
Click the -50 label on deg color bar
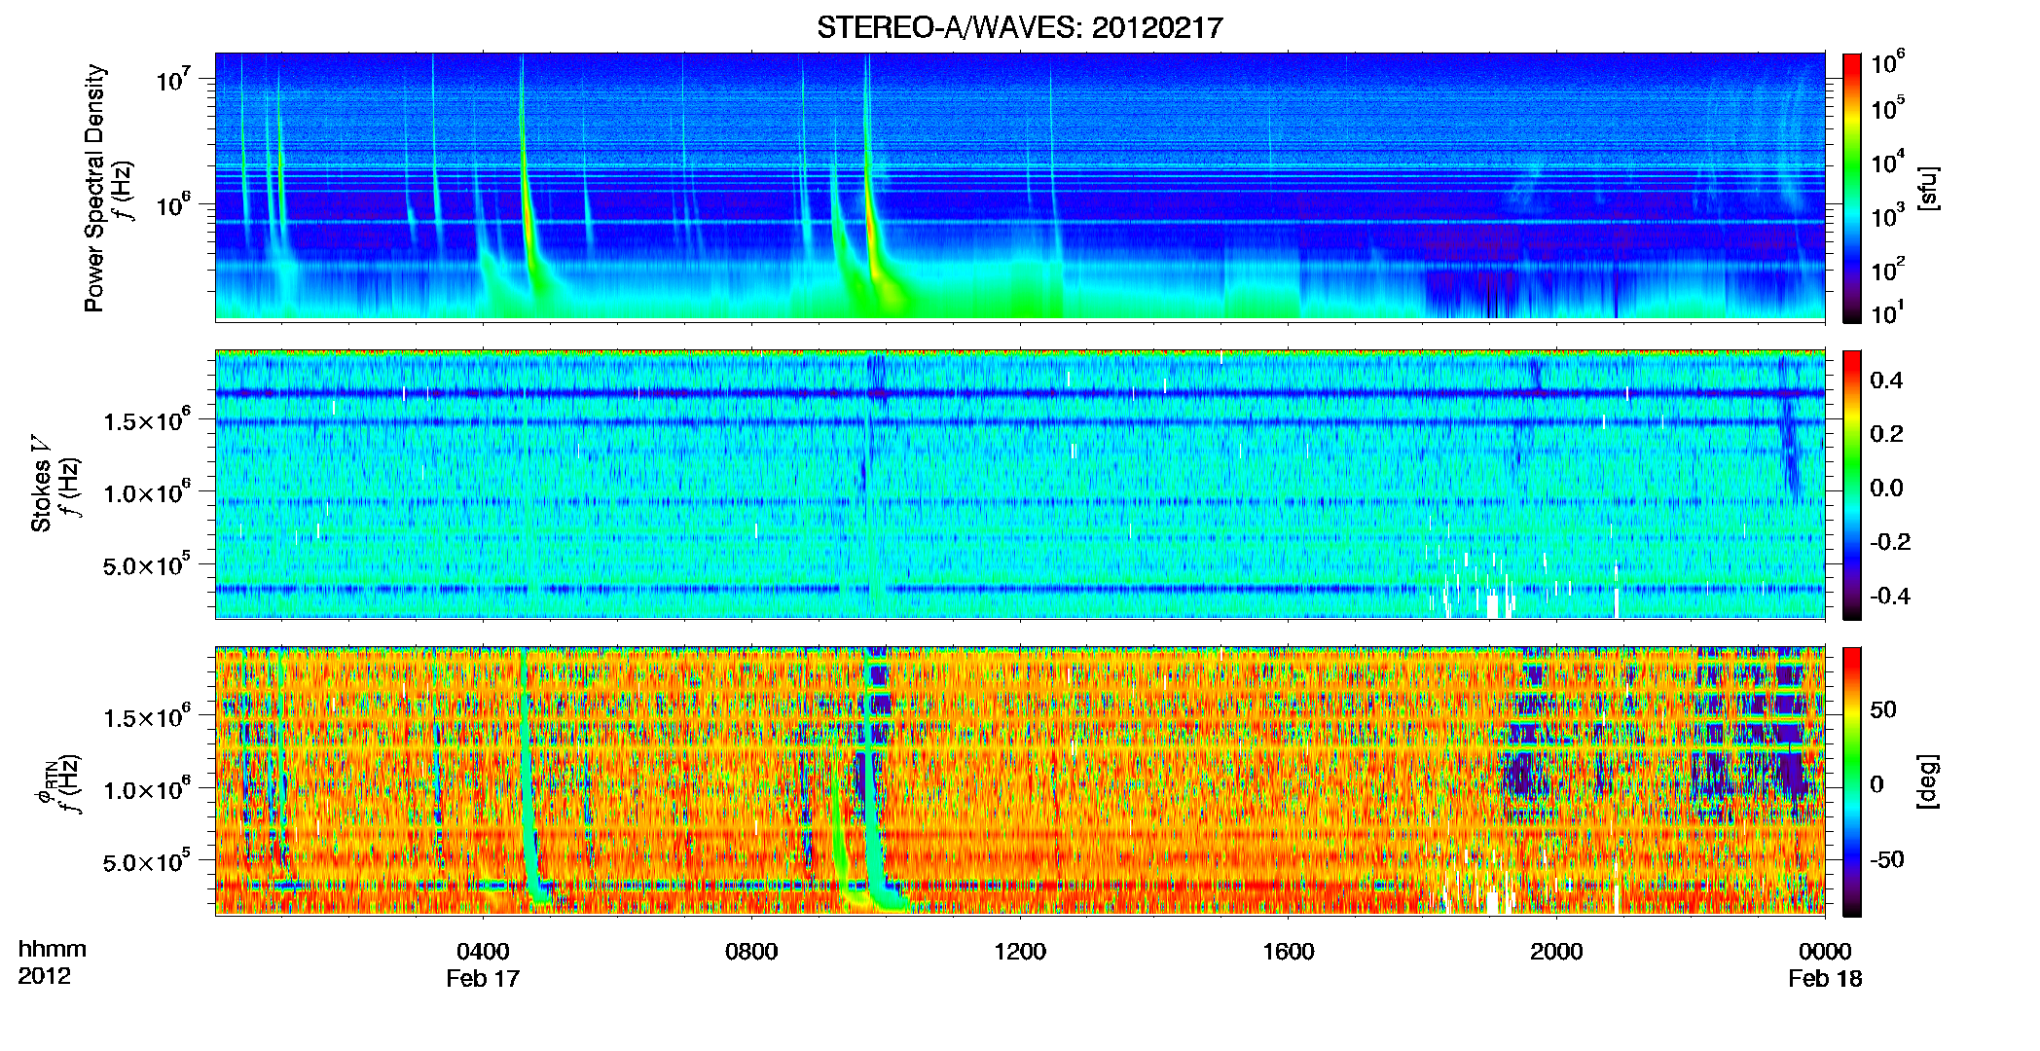[1886, 859]
